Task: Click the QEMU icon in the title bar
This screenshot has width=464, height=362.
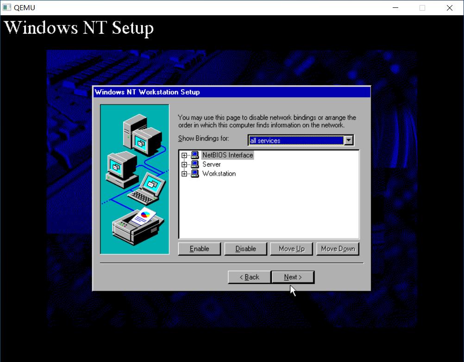Action: click(6, 7)
